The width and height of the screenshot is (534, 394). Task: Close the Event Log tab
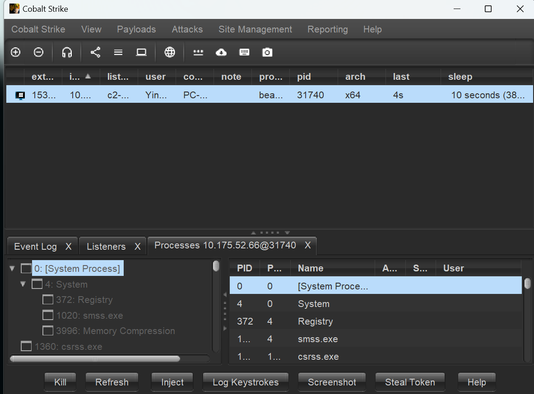69,246
